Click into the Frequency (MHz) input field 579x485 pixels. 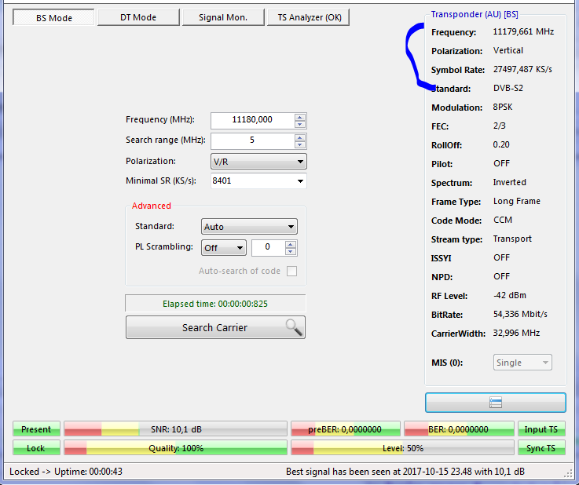point(251,120)
